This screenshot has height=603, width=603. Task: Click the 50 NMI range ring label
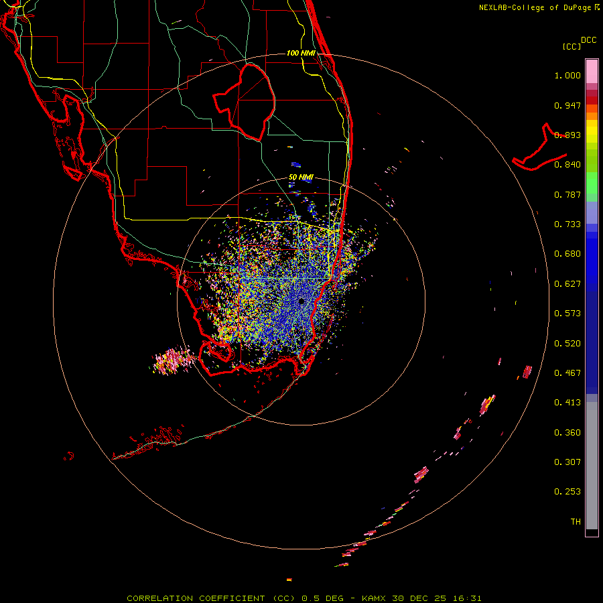(x=301, y=177)
